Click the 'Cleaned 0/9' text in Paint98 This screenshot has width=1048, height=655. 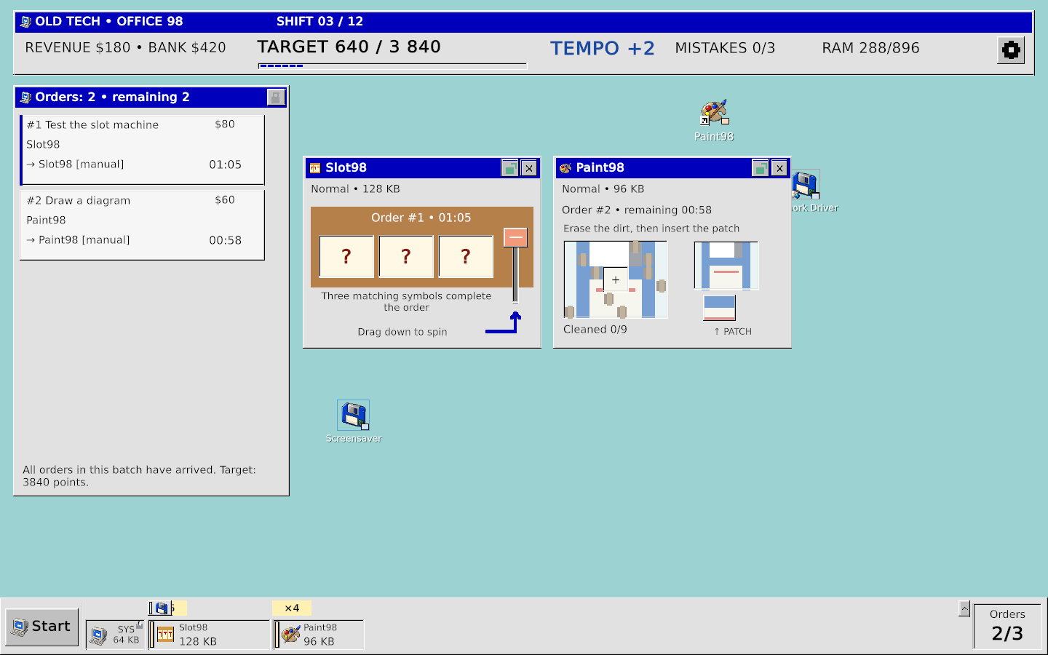coord(595,330)
